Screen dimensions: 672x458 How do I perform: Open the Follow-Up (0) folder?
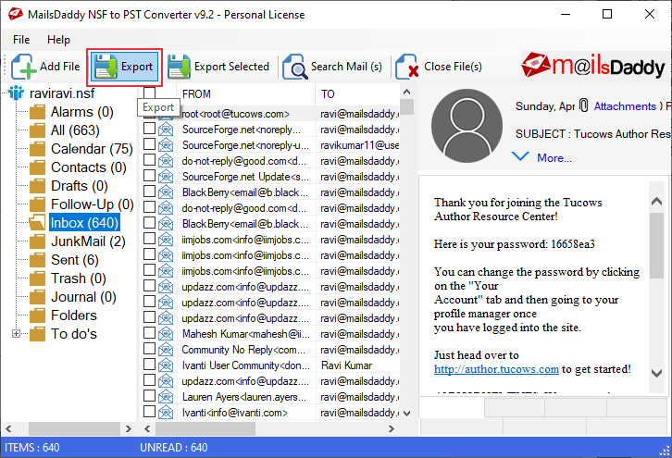click(x=93, y=204)
